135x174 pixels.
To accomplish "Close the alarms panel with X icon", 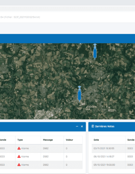I will tap(82, 126).
